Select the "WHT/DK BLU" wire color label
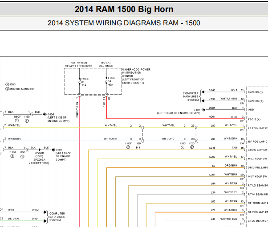The height and width of the screenshot is (227, 268). [229, 219]
